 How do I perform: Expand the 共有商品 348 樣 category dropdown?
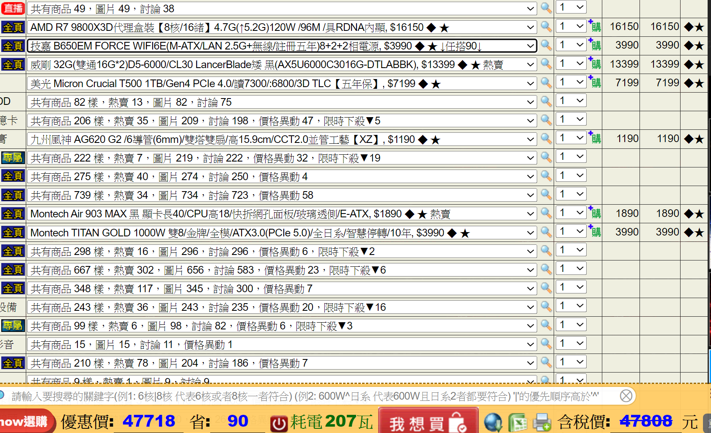coord(282,289)
